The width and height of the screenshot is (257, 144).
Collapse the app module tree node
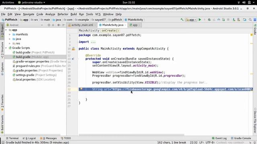[6, 30]
